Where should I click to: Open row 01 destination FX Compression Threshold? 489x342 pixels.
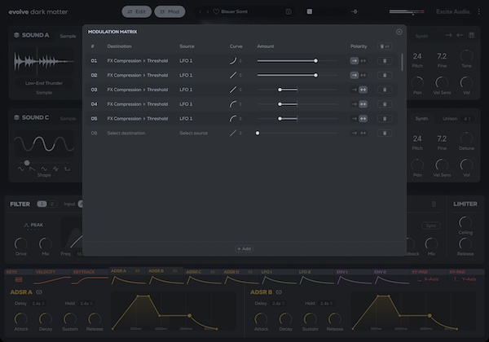coord(138,61)
